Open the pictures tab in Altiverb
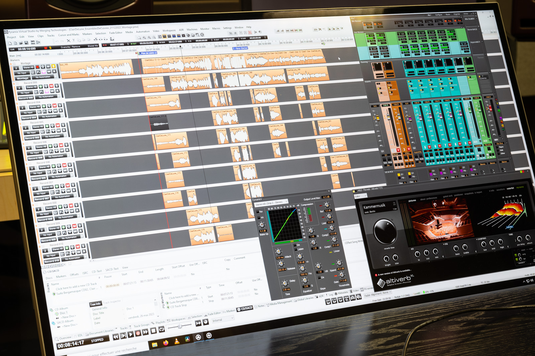Screen dimensions: 535x356 pos(412,201)
